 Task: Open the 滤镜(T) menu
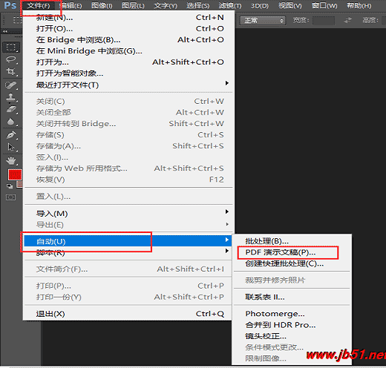tap(230, 6)
